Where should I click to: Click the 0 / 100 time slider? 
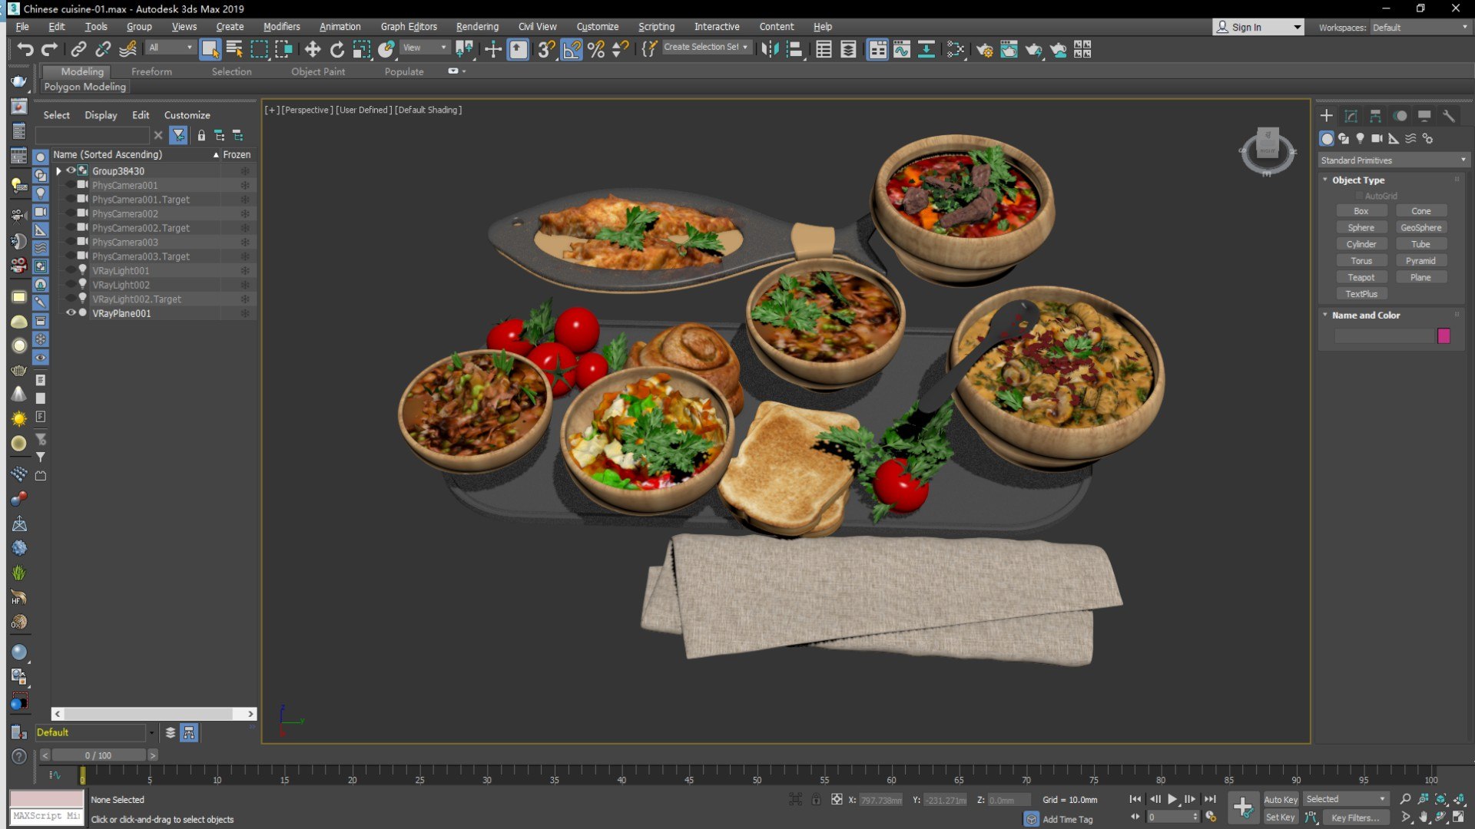pos(98,755)
